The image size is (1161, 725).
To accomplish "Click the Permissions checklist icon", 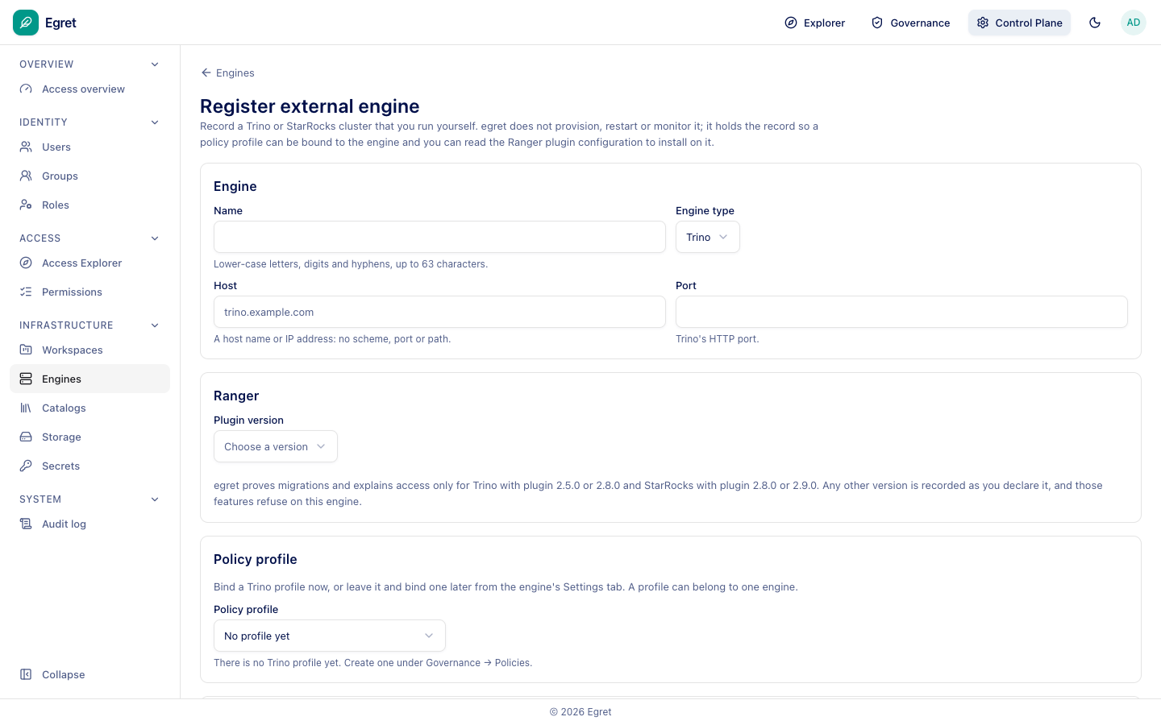I will click(26, 292).
